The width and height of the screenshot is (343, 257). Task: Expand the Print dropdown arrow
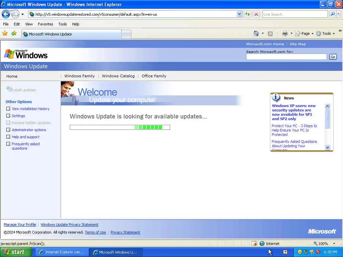click(291, 33)
